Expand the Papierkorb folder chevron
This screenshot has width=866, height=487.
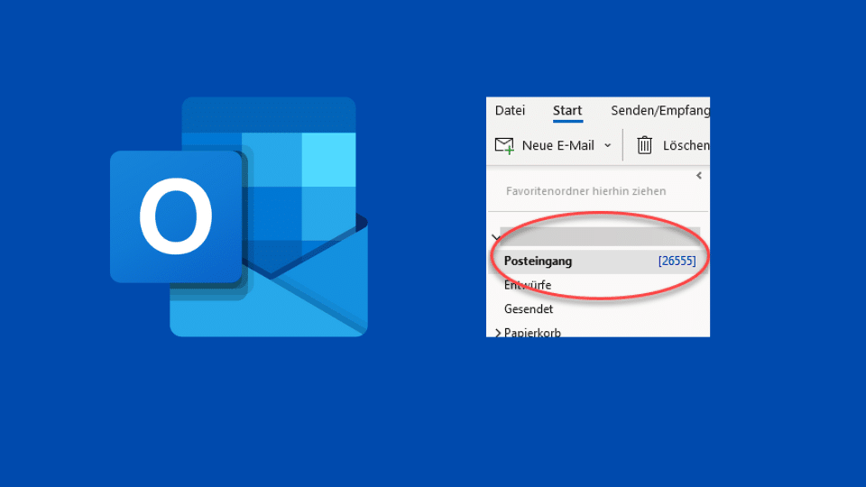pyautogui.click(x=498, y=333)
